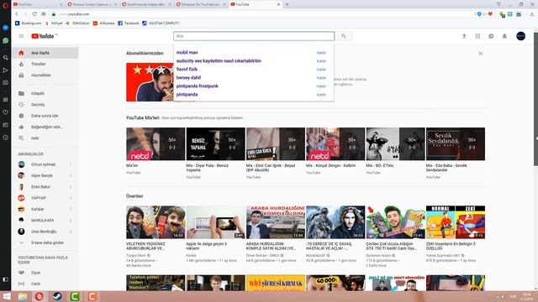Remove 'pintipanda frostpunk' from search history
This screenshot has width=538, height=302.
coord(321,86)
